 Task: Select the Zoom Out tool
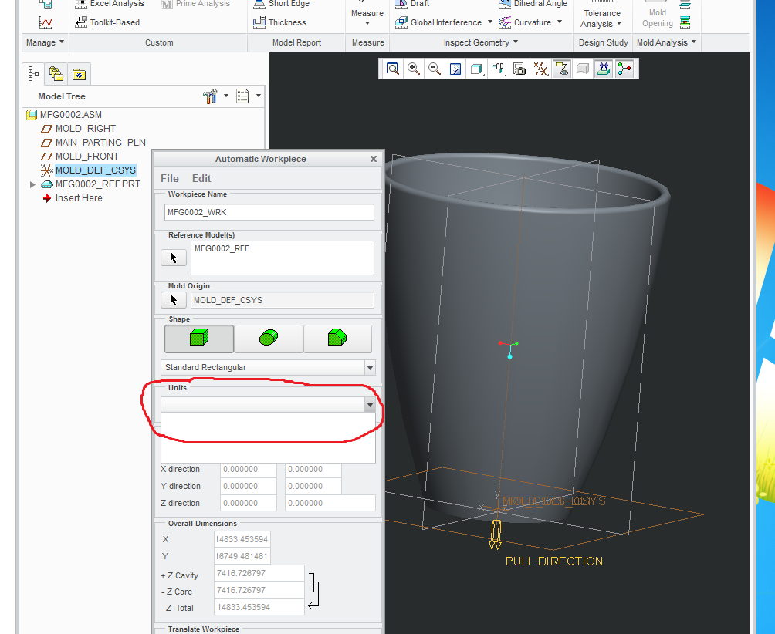(435, 69)
